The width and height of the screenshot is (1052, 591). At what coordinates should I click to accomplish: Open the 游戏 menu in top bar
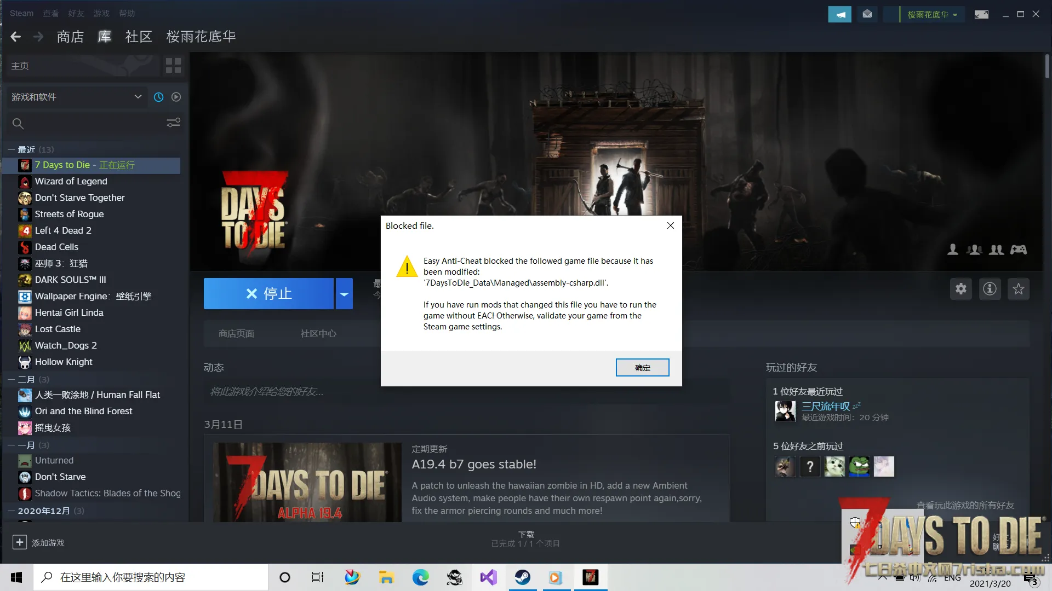(101, 13)
